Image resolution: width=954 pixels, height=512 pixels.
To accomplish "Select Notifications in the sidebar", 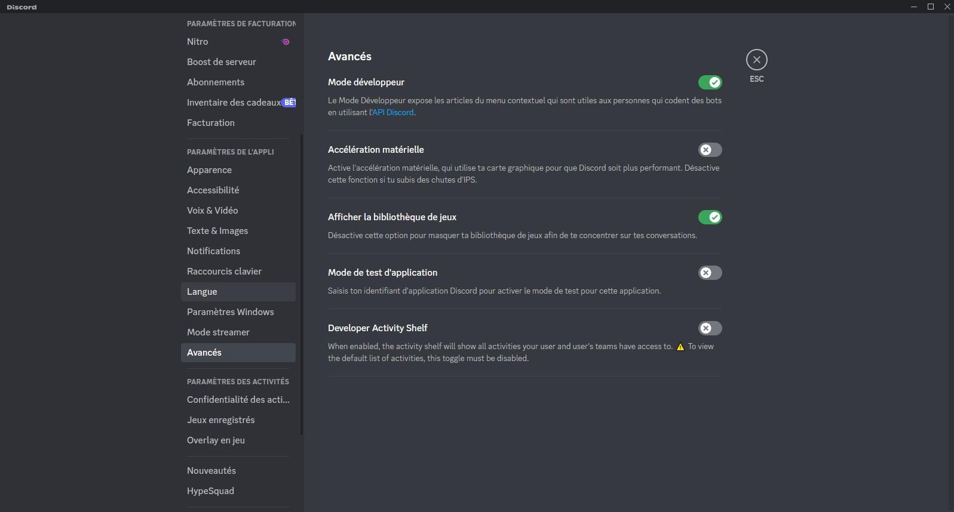I will pos(238,251).
